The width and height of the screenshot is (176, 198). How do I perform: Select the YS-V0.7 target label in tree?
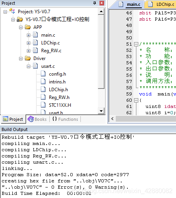[58, 19]
